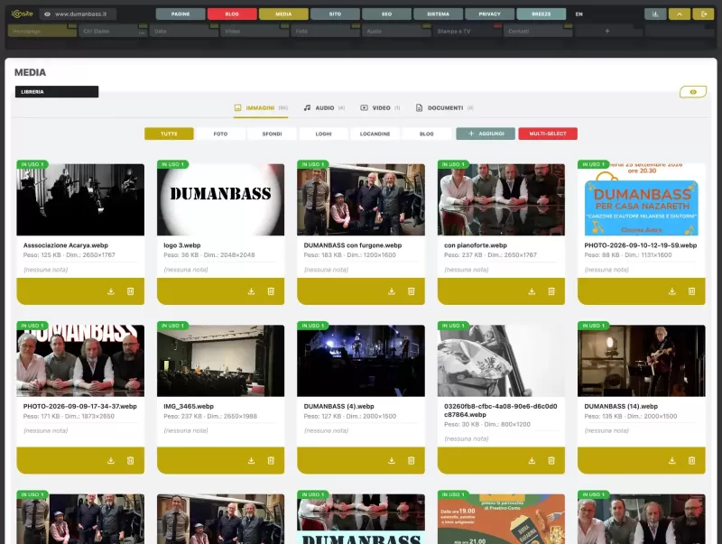This screenshot has height=544, width=722.
Task: Filter images by LOGHI
Action: tap(324, 134)
